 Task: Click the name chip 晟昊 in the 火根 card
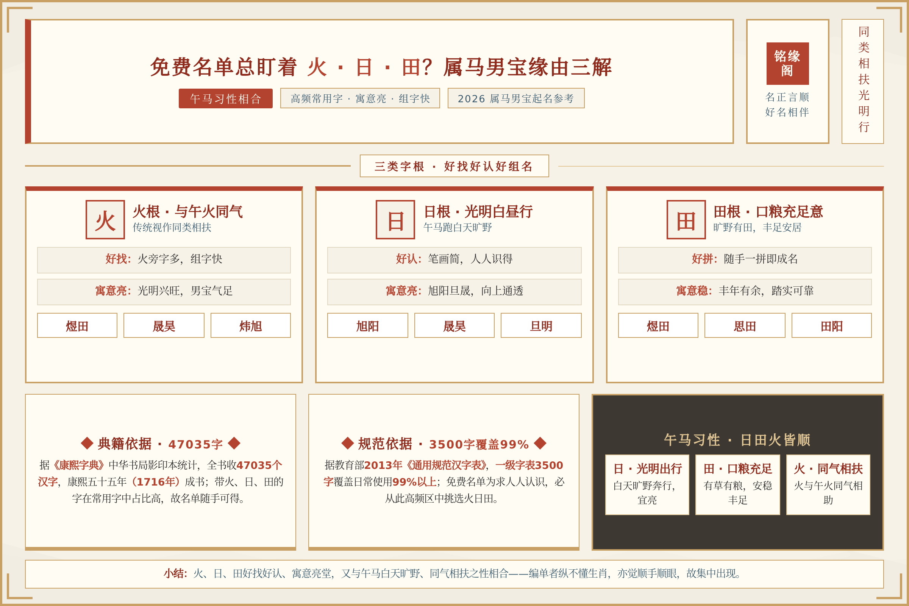pyautogui.click(x=164, y=325)
